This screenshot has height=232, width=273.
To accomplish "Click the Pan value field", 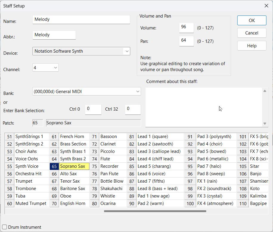I will click(186, 41).
